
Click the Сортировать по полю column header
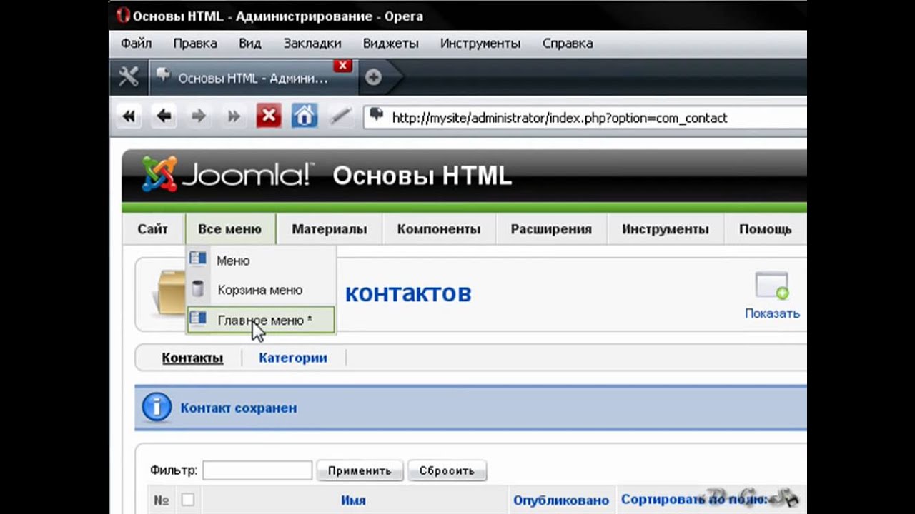693,500
